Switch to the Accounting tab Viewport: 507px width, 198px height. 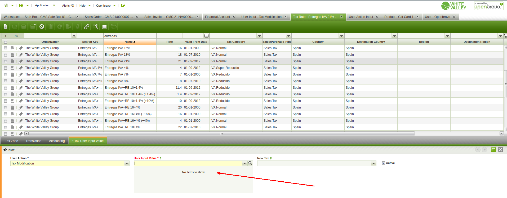click(x=57, y=141)
